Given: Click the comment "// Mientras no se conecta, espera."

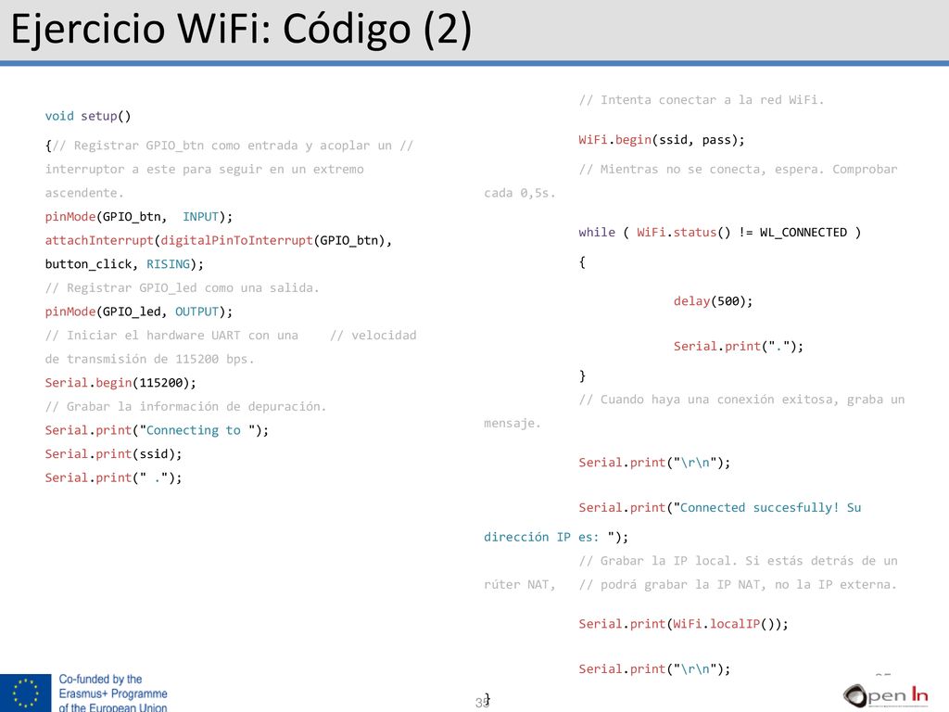Looking at the screenshot, I should pos(702,170).
